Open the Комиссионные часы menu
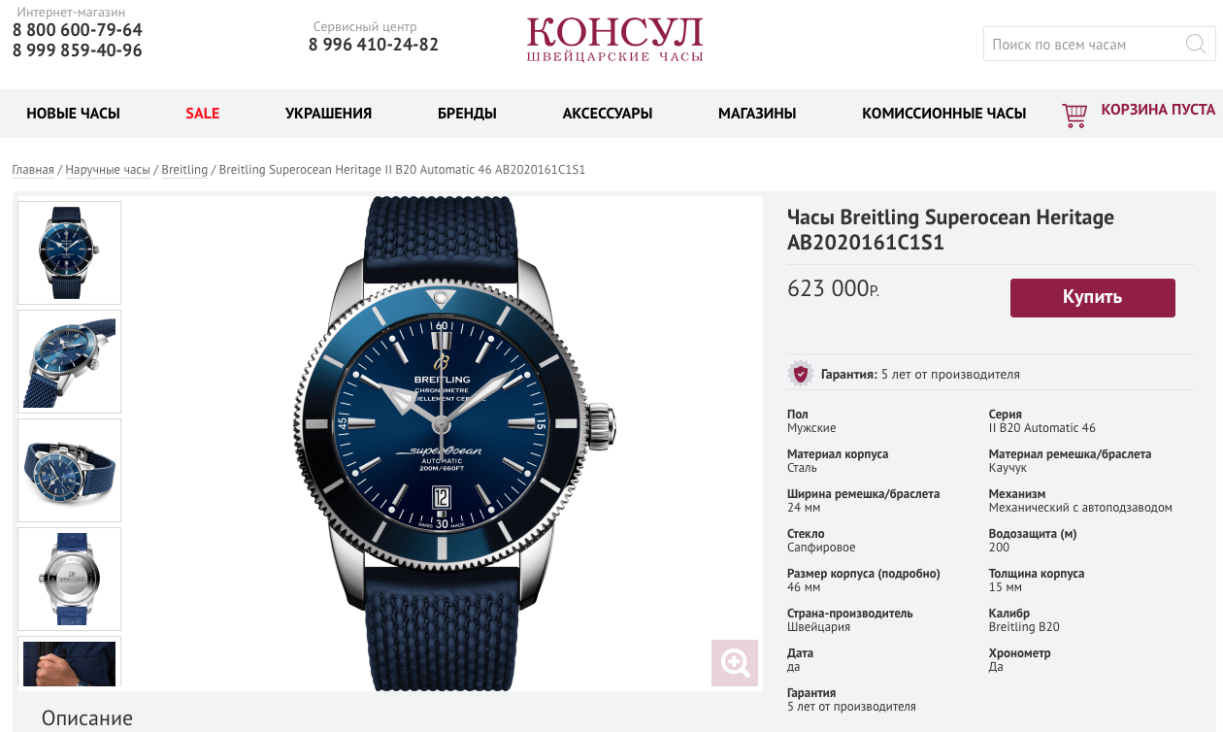 click(x=943, y=114)
